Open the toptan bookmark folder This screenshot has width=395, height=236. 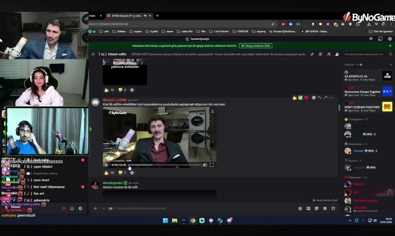136,31
